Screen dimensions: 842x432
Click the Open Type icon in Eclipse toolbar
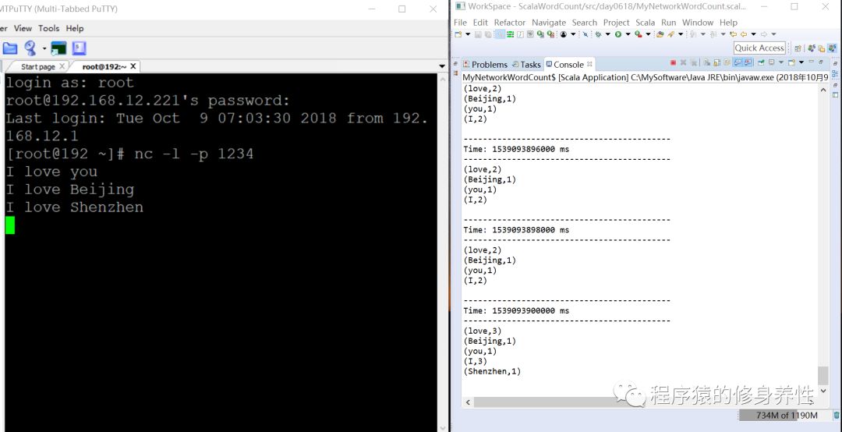(660, 34)
